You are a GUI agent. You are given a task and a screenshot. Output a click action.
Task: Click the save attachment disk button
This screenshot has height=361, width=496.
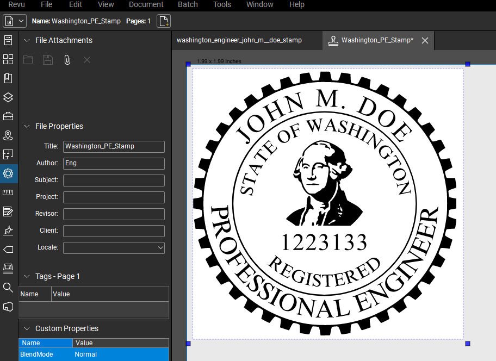click(x=47, y=60)
